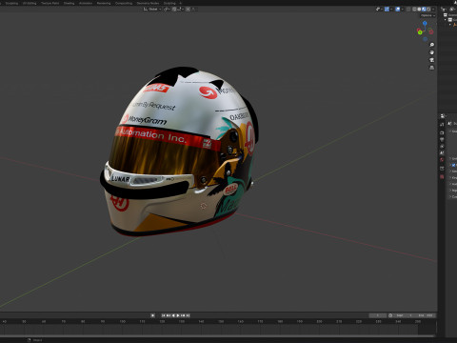This screenshot has height=343, width=457.
Task: Collapse the collection in the outliner
Action: tap(446, 20)
